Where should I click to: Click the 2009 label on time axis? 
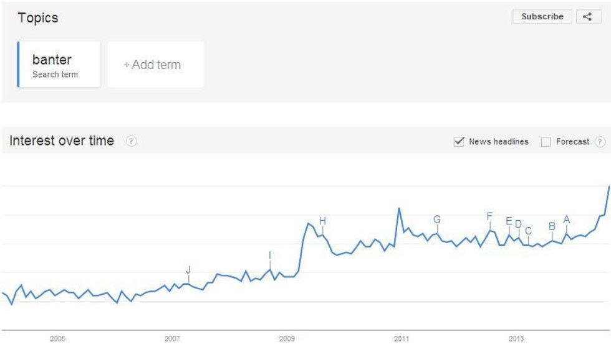(x=287, y=339)
